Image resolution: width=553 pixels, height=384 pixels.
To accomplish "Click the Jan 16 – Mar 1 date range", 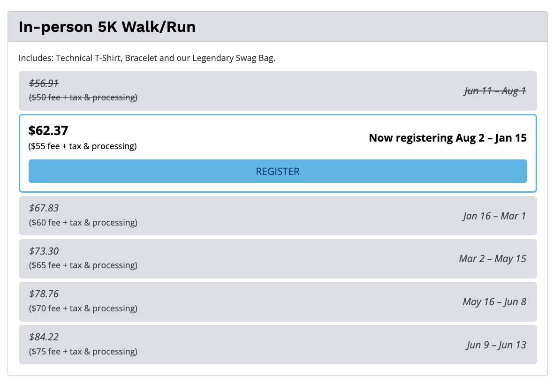I will pos(494,216).
